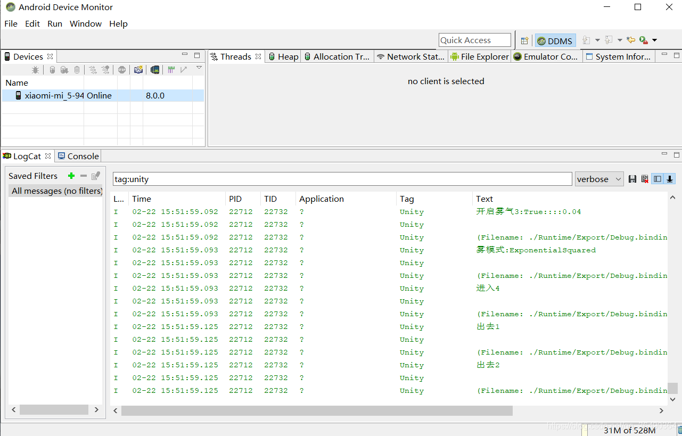The width and height of the screenshot is (682, 436).
Task: Click the Debug selected process bug icon
Action: coord(35,70)
